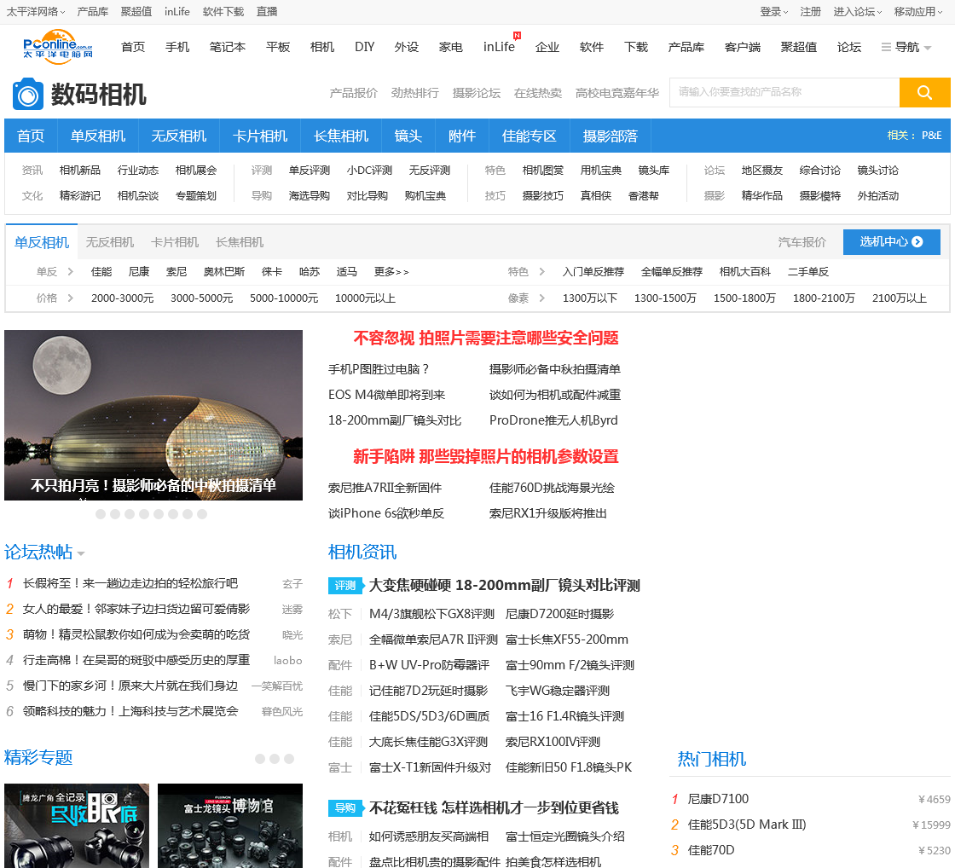Image resolution: width=955 pixels, height=868 pixels.
Task: Select the first carousel dot under banner
Action: [101, 514]
